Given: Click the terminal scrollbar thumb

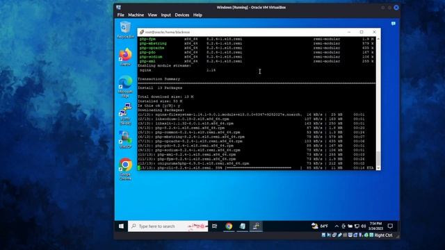Looking at the screenshot, I should click(378, 158).
